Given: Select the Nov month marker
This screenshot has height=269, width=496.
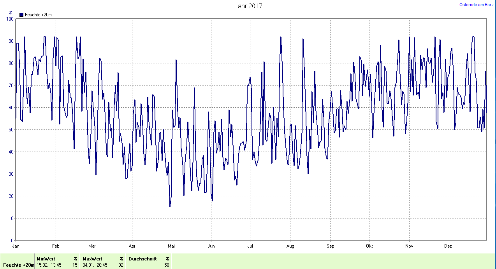Looking at the screenshot, I should pos(409,246).
